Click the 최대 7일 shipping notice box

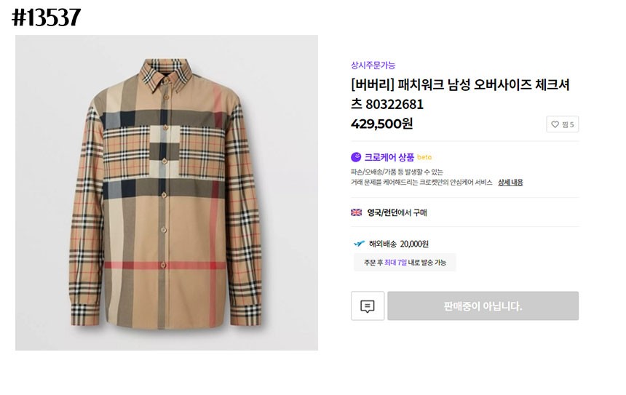[405, 262]
